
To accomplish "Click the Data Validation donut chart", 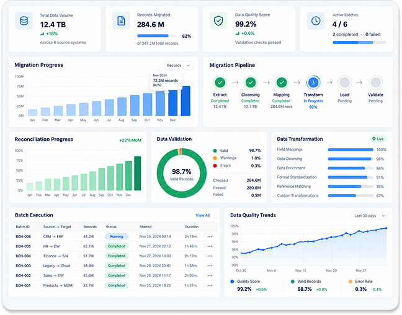I will 182,173.
